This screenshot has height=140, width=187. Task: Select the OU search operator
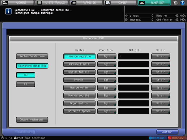click(26, 75)
